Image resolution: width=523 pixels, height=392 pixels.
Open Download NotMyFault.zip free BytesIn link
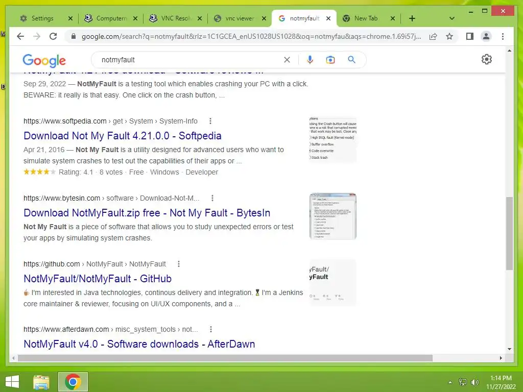(147, 213)
